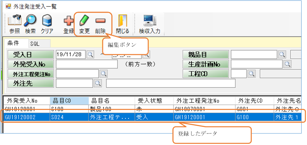Open lookup next to 外注先 code field
This screenshot has height=145, width=307.
click(98, 83)
